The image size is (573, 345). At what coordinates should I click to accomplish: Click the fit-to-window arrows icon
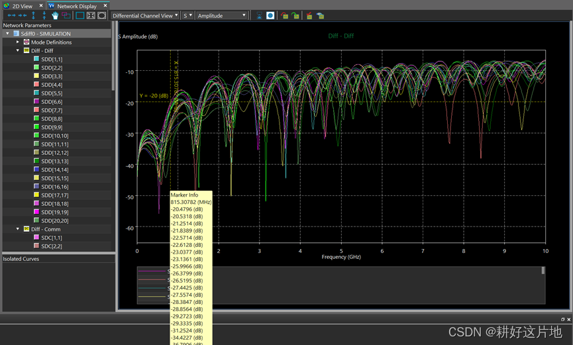tap(91, 15)
